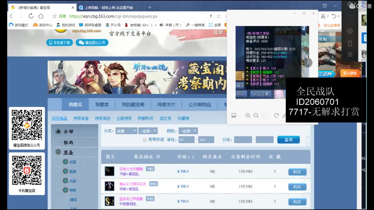
Task: Click the 搜索装备 link
Action: click(x=81, y=118)
